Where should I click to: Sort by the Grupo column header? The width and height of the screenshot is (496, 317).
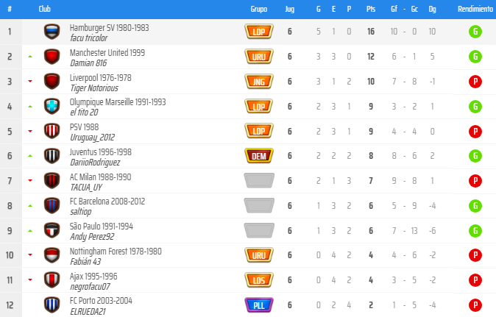pyautogui.click(x=258, y=9)
